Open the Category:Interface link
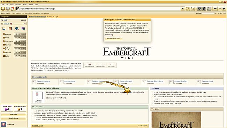Screen dimensions: 227x128 pyautogui.click(x=181, y=81)
